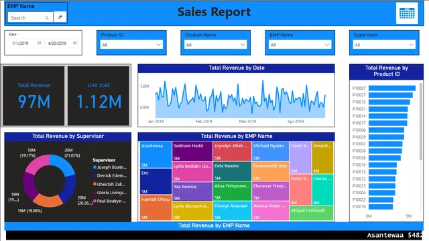Open the Product ID dropdown
Viewport: 429px width, 241px height.
131,45
